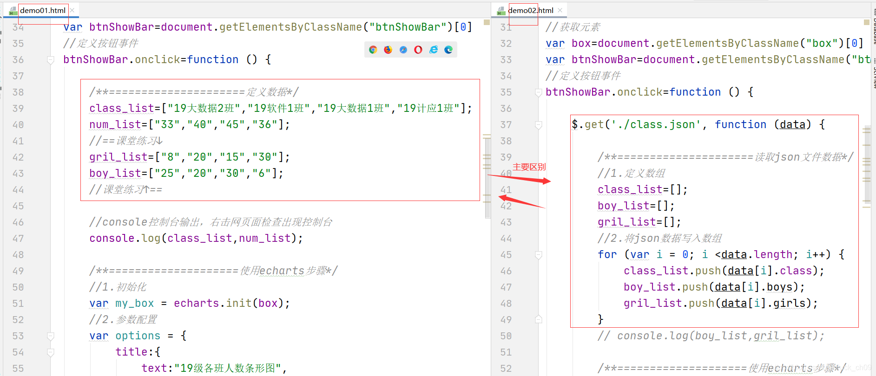Screen dimensions: 876x376
Task: Collapse for loop fold at line 45
Action: click(x=539, y=254)
